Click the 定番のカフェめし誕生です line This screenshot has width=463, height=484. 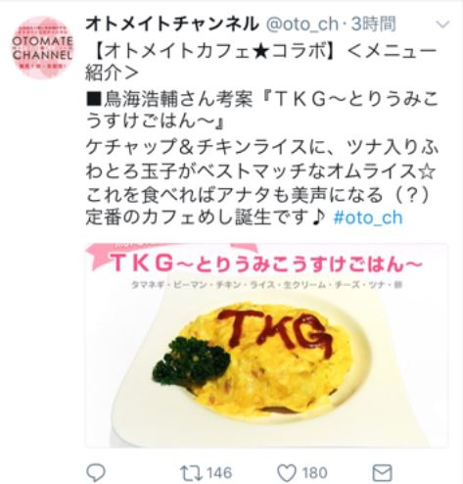coord(206,218)
